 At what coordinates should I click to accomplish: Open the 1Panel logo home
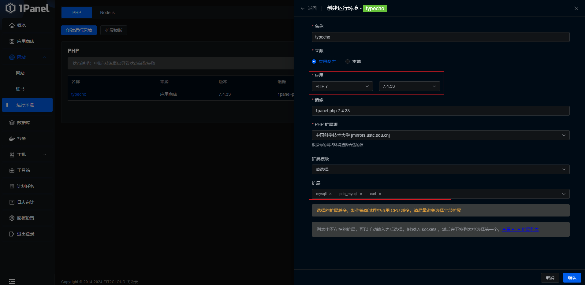coord(28,8)
